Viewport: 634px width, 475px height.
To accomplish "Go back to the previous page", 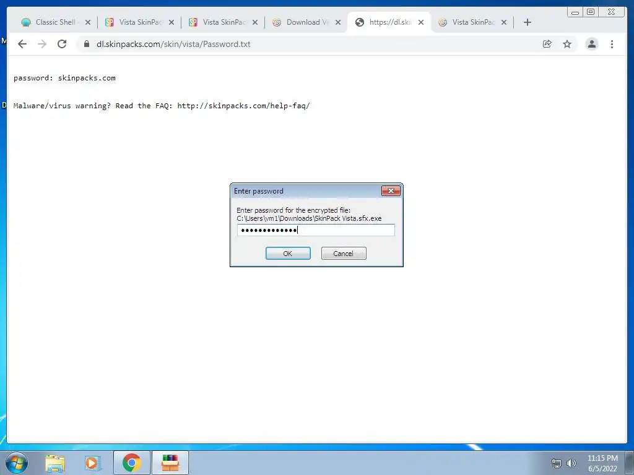I will (22, 44).
